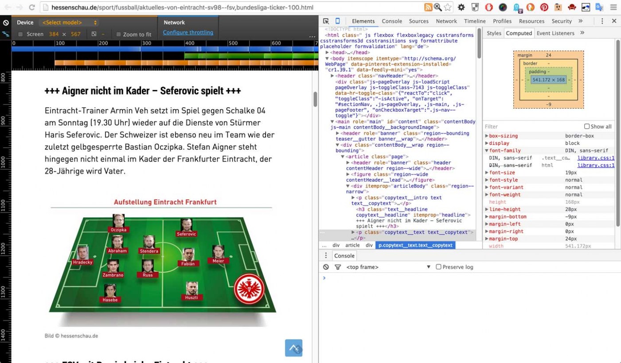Clear console with the ban icon

[x=326, y=267]
